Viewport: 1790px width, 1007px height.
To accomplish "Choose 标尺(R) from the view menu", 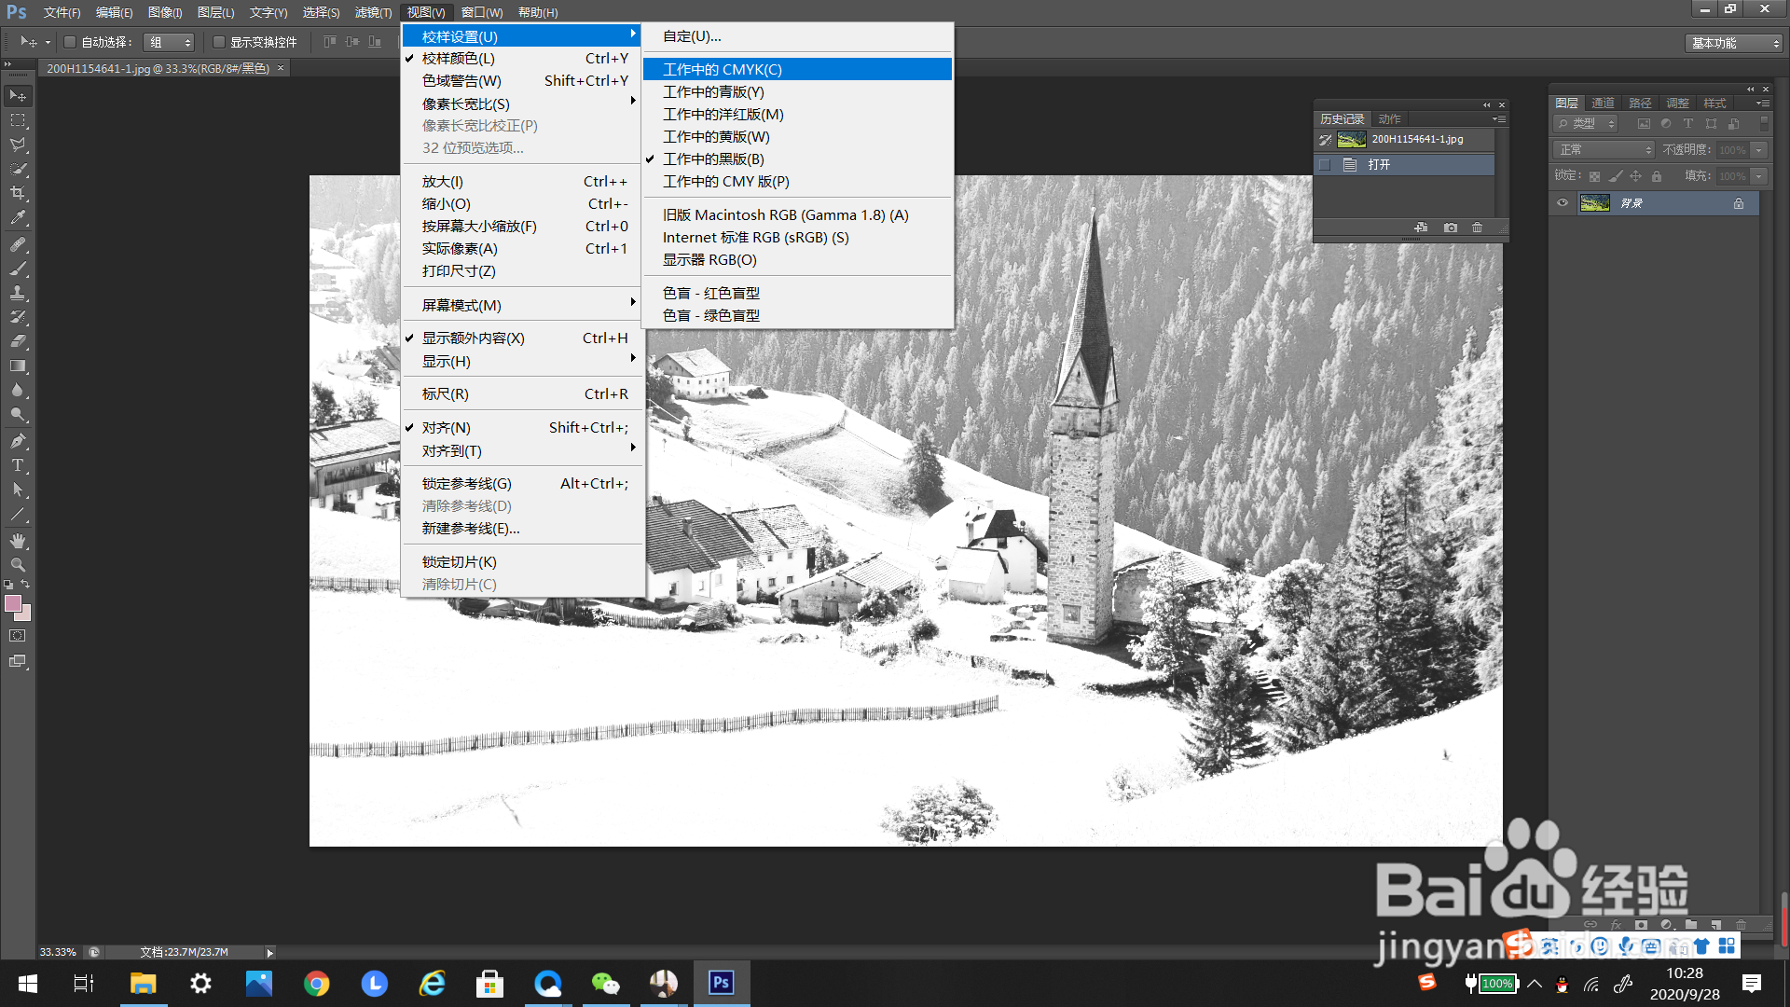I will pyautogui.click(x=446, y=393).
